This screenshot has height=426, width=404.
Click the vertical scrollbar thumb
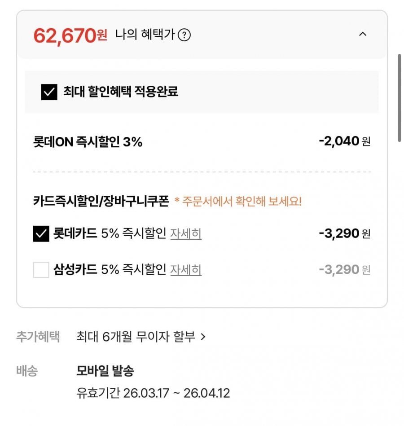399,98
